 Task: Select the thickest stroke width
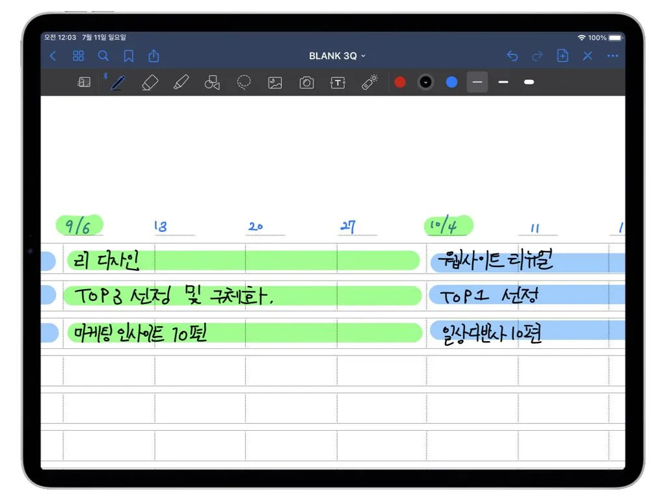coord(529,82)
